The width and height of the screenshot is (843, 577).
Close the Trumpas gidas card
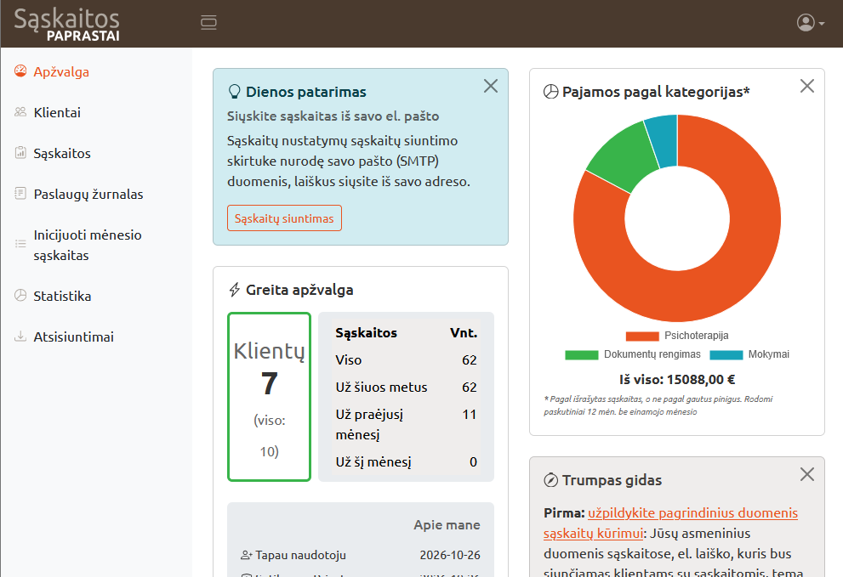click(807, 474)
